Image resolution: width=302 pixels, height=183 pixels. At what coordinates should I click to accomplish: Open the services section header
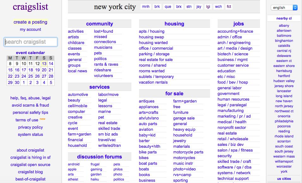pyautogui.click(x=100, y=87)
